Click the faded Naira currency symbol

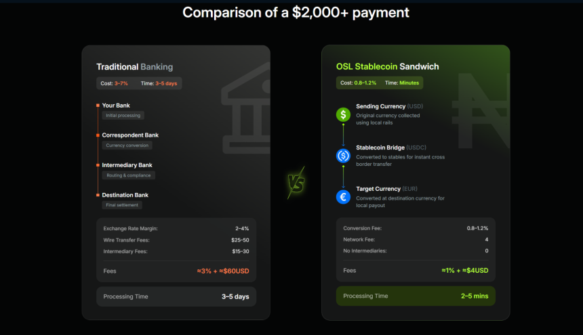point(483,110)
